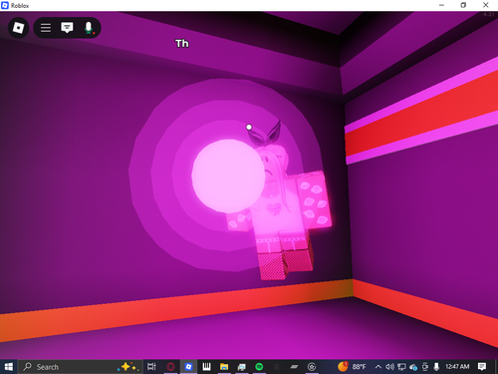Open the Roblox logo menu
The height and width of the screenshot is (374, 498).
pos(18,28)
